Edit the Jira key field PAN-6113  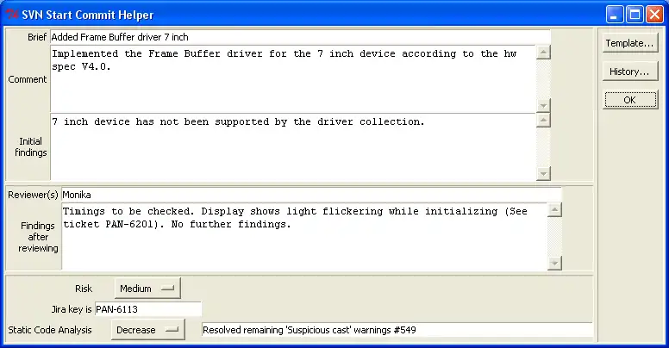click(147, 309)
